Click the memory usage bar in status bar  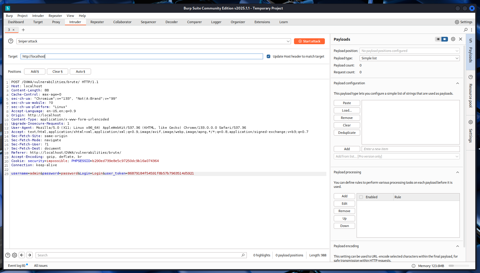(459, 266)
